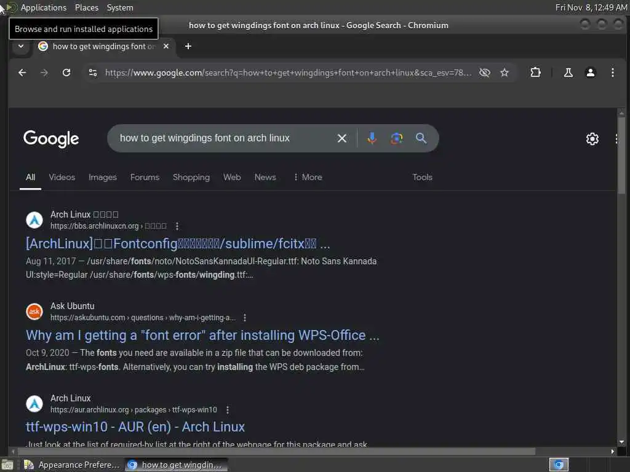The width and height of the screenshot is (630, 472).
Task: Switch to Videos results
Action: [62, 178]
